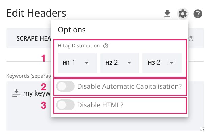
Task: Click the import icon in keywords box
Action: tap(16, 93)
